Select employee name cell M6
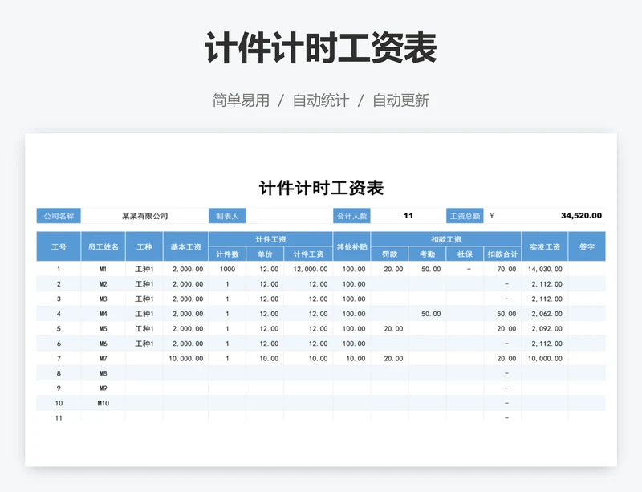The image size is (642, 492). pyautogui.click(x=104, y=344)
